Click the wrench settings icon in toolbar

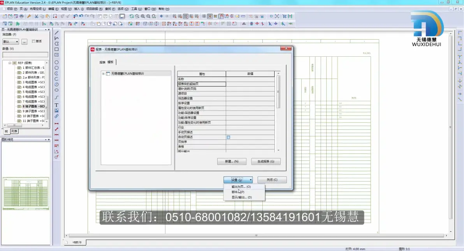point(29,16)
